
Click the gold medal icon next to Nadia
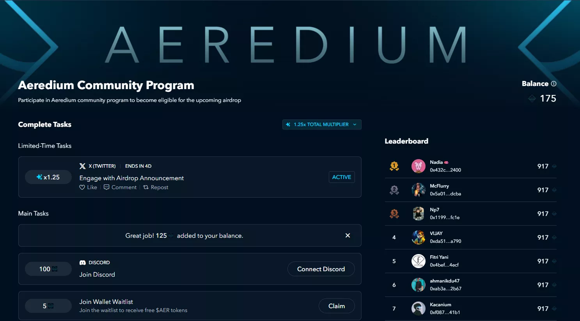[394, 166]
